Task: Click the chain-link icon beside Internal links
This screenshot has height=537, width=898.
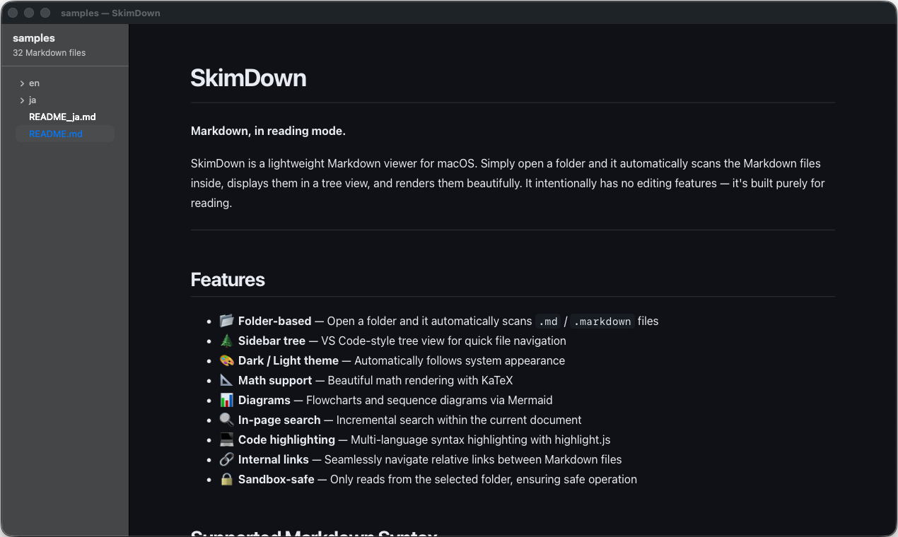Action: click(226, 459)
